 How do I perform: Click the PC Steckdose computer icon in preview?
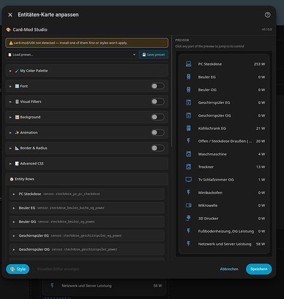coord(188,64)
